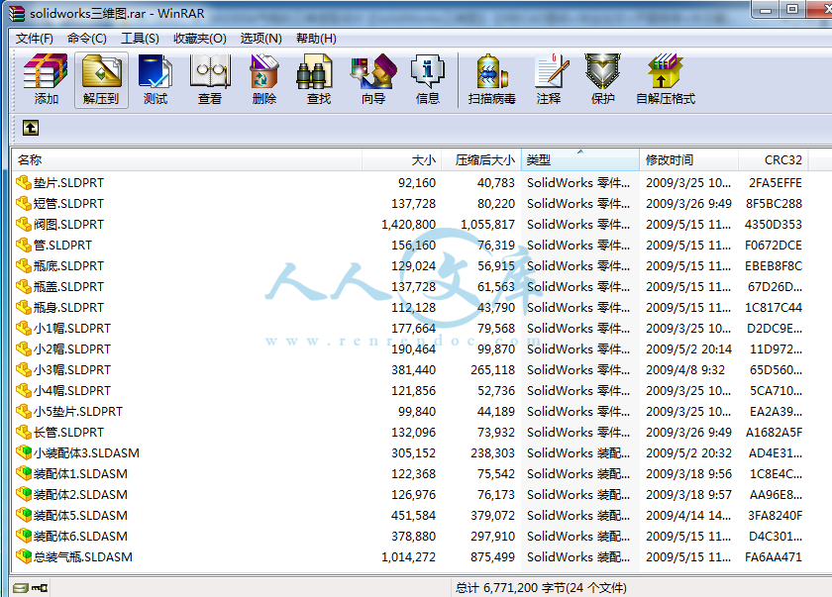This screenshot has width=832, height=597.
Task: Click the 查找 (Find) binoculars icon
Action: [x=318, y=79]
